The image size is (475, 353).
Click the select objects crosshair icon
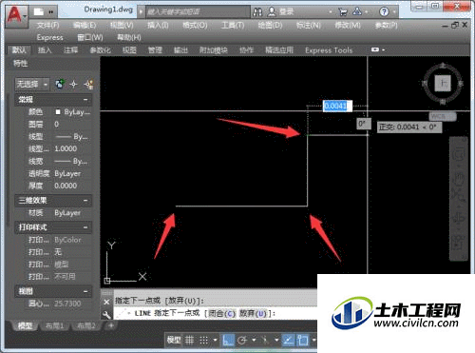[73, 84]
